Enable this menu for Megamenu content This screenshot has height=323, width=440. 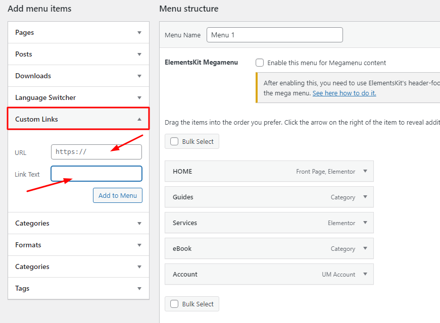pos(260,63)
